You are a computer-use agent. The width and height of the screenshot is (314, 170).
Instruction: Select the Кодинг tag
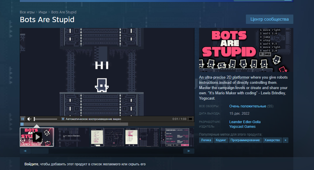click(x=221, y=140)
